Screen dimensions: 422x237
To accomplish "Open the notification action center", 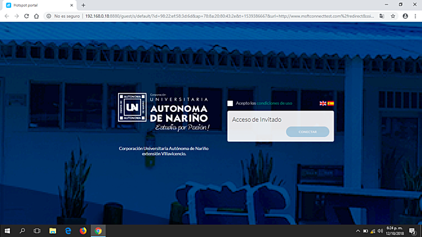I will [412, 231].
